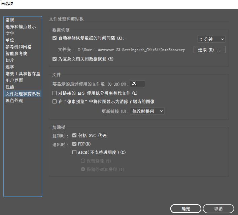Toggle 为复杂文档关闭数据恢复 checkbox
This screenshot has width=238, height=215.
pos(55,59)
